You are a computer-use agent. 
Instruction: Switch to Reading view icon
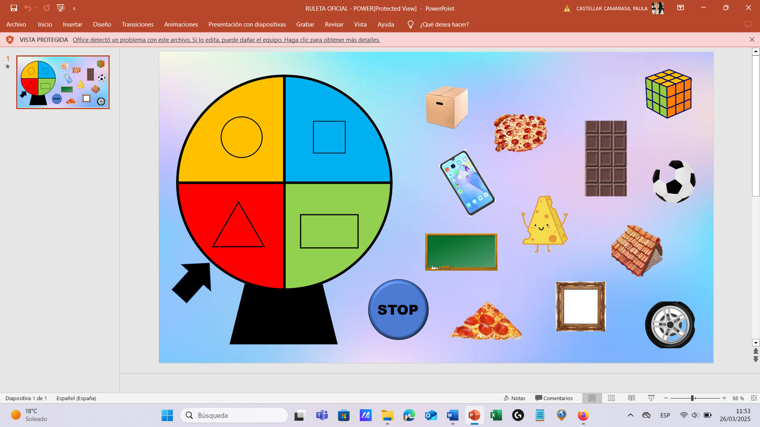coord(631,398)
